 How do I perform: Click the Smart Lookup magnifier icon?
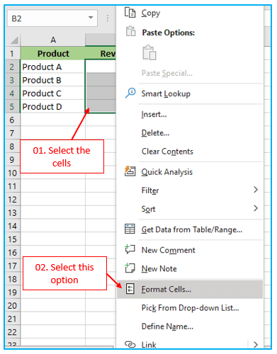coord(130,93)
